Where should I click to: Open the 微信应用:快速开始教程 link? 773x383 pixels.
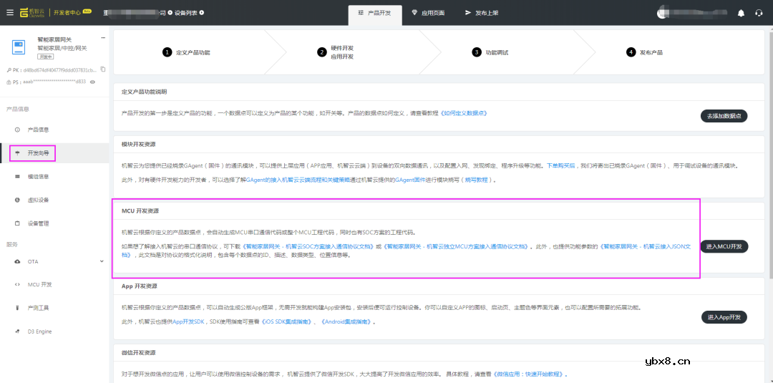tap(530, 374)
